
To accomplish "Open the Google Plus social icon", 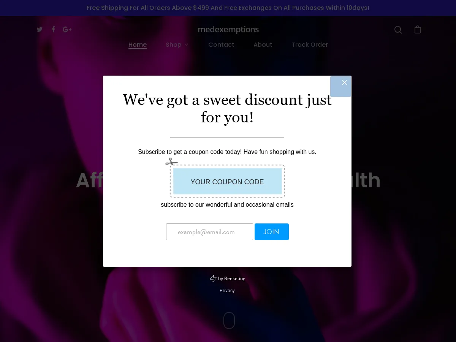I will 67,30.
